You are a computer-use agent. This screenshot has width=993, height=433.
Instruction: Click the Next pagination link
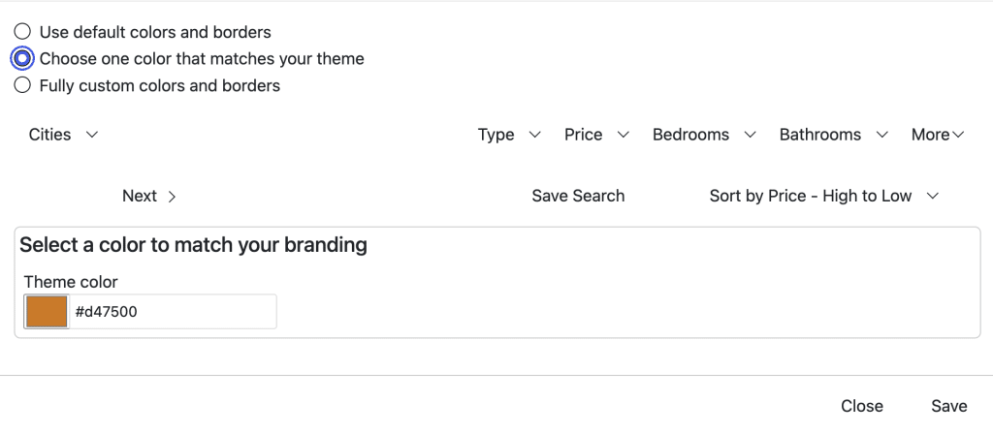pos(140,196)
